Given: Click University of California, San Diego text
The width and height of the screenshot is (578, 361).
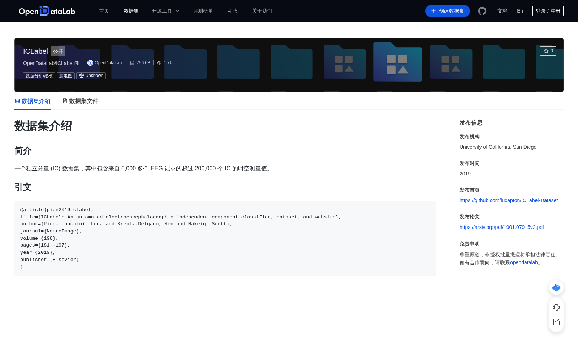Looking at the screenshot, I should click(x=498, y=147).
